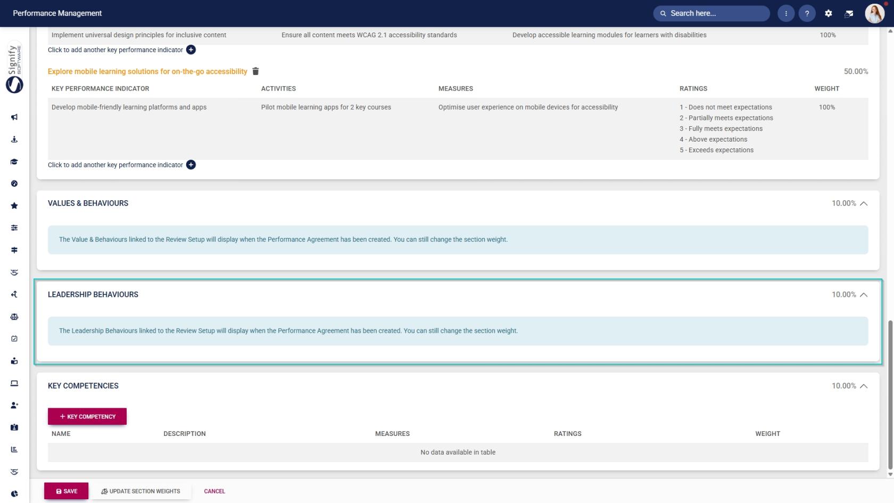Click the 50.00% objective weight value
The width and height of the screenshot is (894, 503).
[856, 71]
